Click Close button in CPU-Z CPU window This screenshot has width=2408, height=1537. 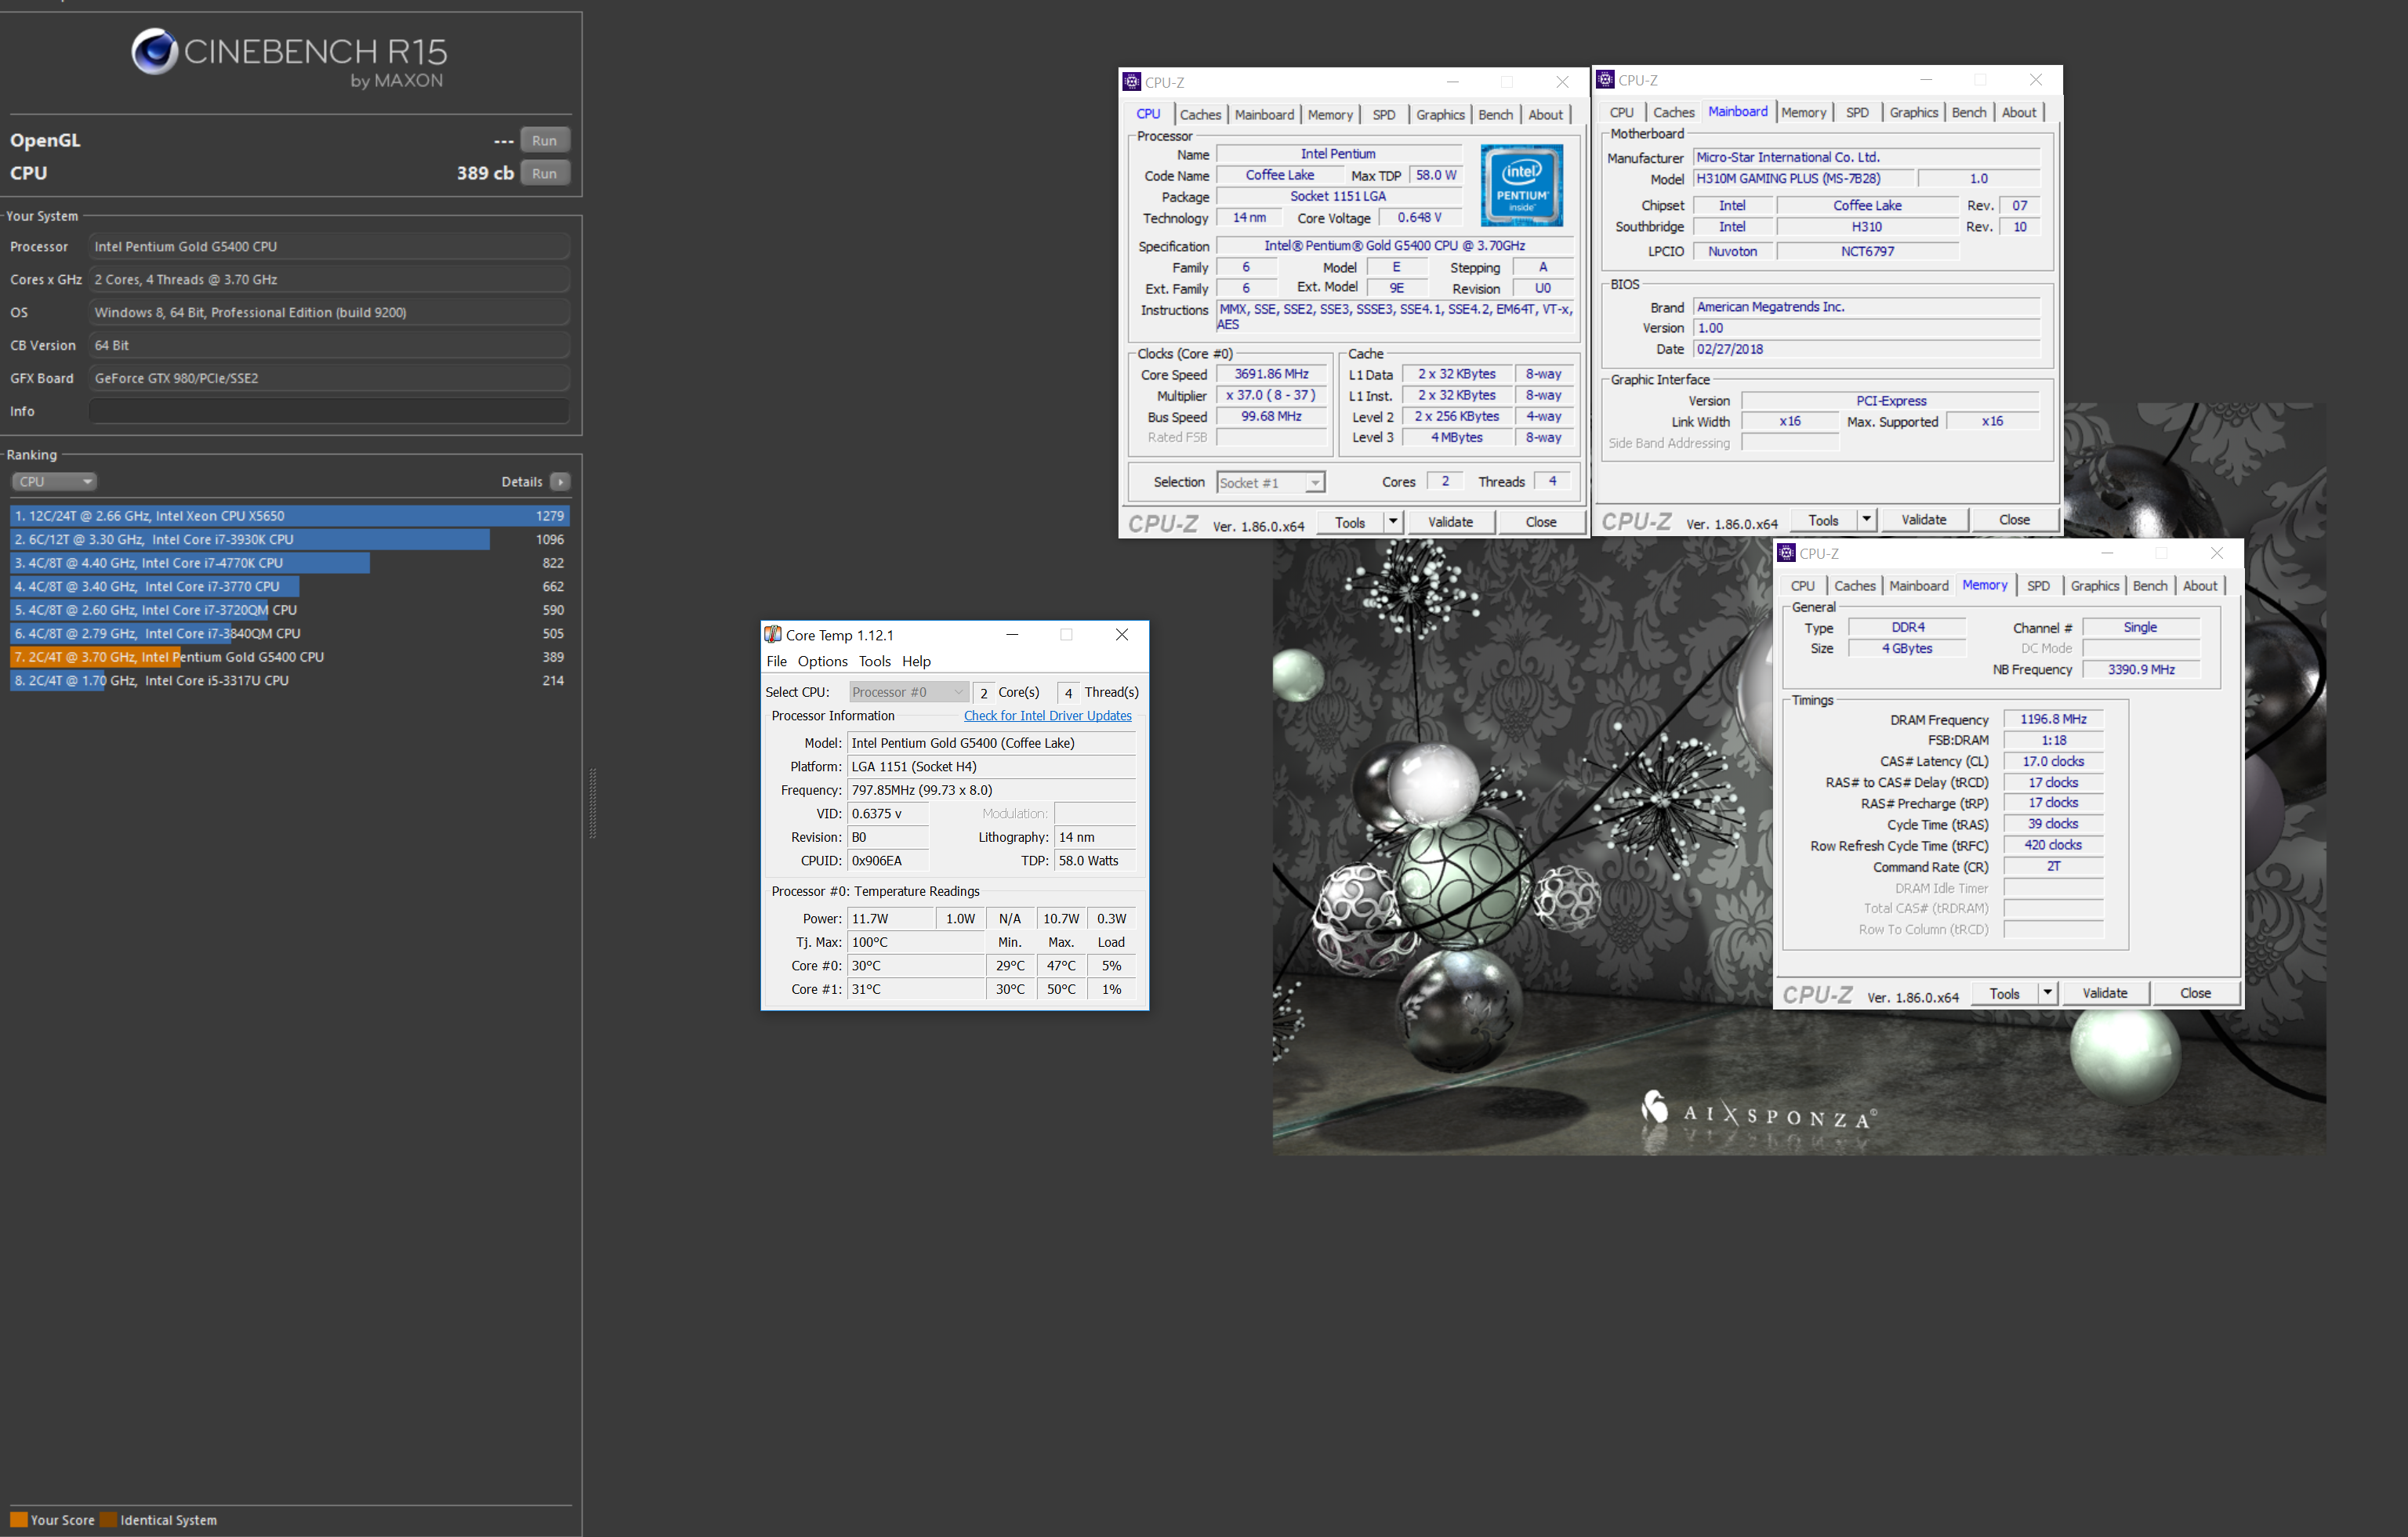tap(1541, 522)
